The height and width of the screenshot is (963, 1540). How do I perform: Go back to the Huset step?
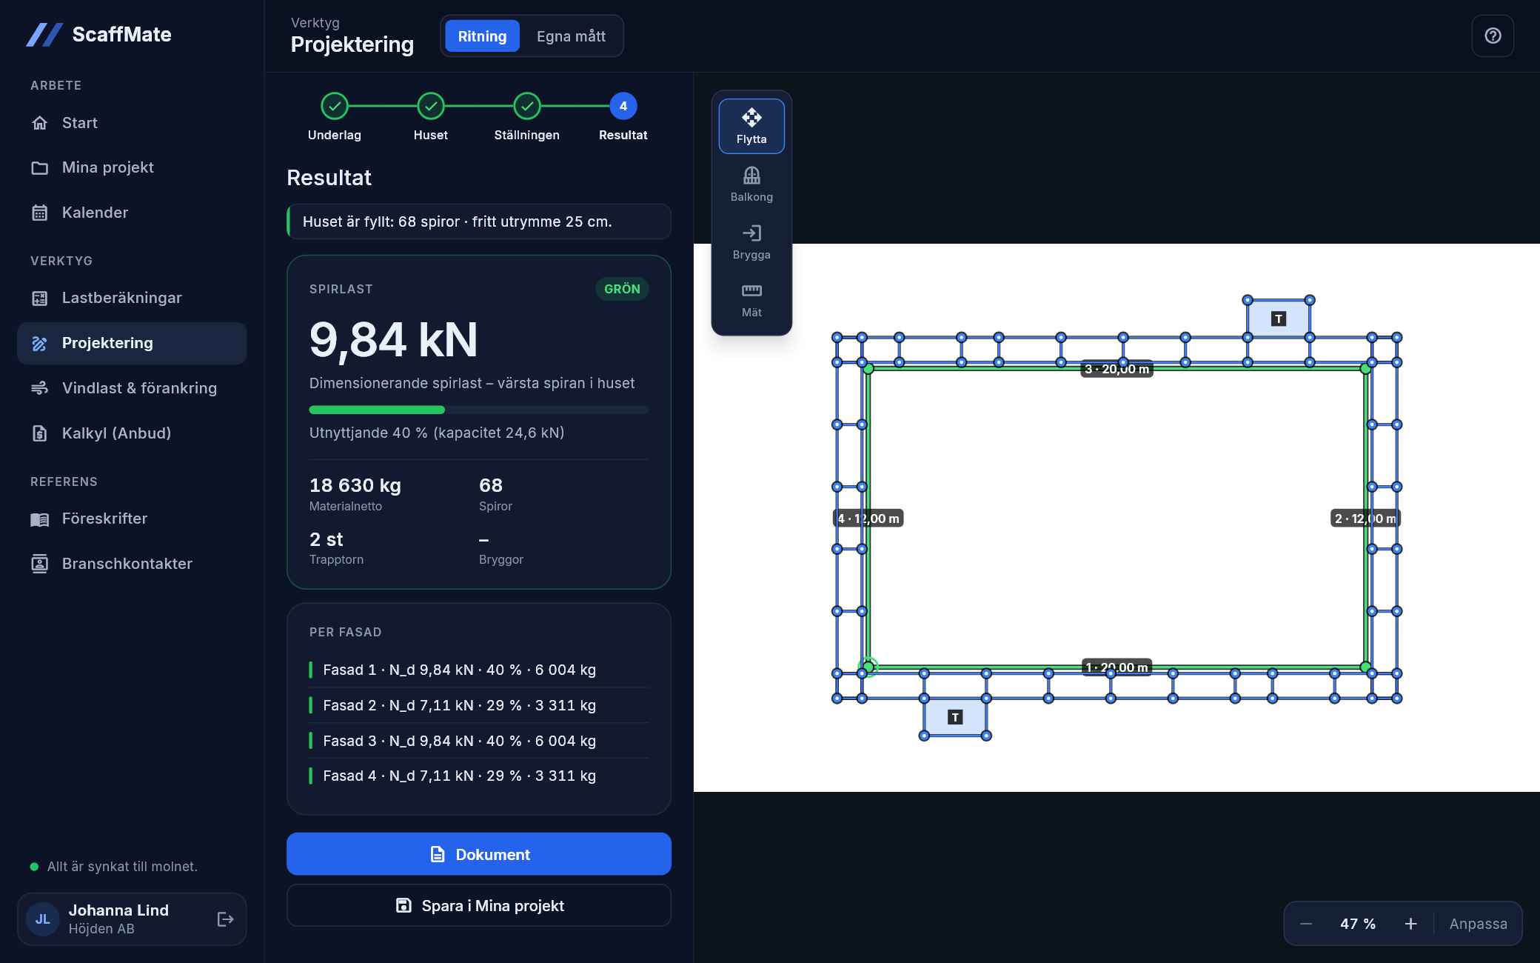[431, 117]
